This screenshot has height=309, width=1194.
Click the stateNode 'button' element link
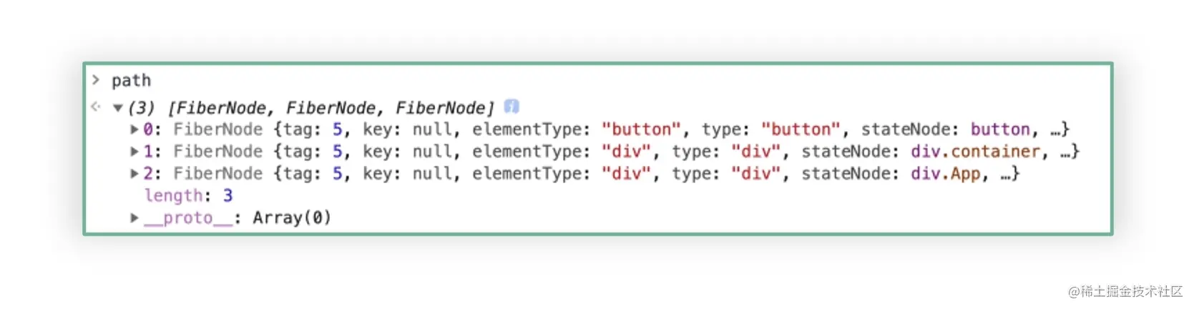pos(1000,129)
